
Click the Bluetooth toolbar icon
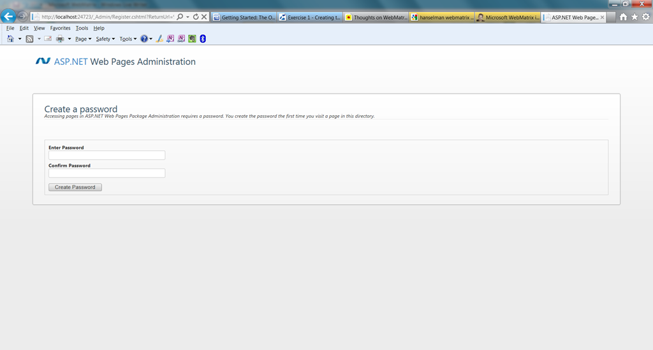coord(203,39)
